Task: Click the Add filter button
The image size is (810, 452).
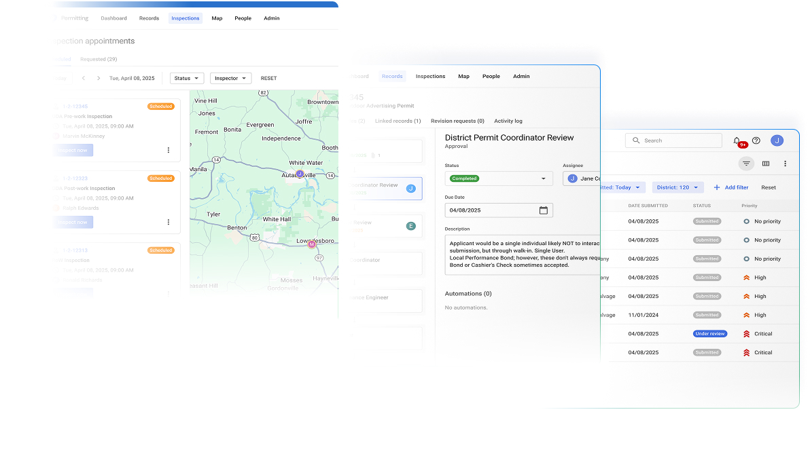Action: pos(731,187)
